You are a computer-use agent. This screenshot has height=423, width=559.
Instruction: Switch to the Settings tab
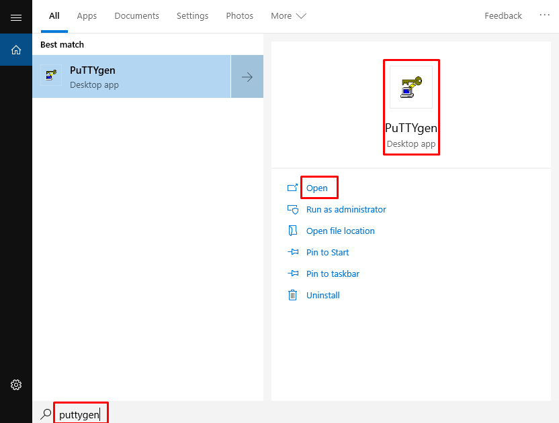point(193,16)
